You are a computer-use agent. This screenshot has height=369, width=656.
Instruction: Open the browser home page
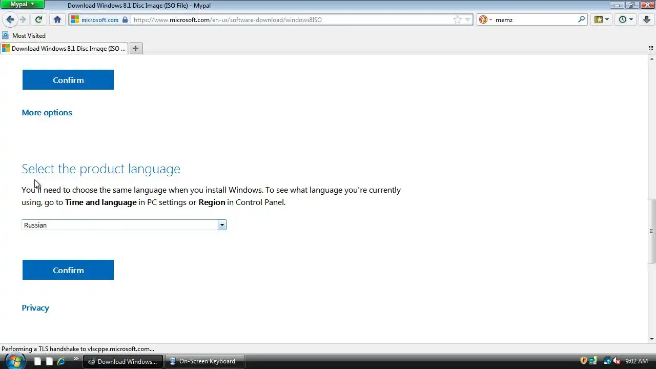57,19
